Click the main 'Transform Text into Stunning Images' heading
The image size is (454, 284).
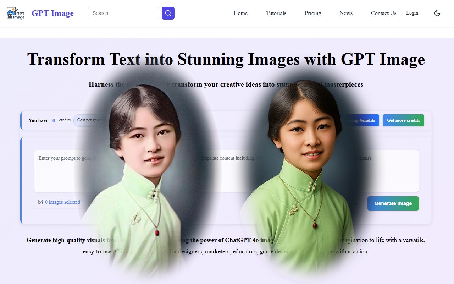coord(226,59)
